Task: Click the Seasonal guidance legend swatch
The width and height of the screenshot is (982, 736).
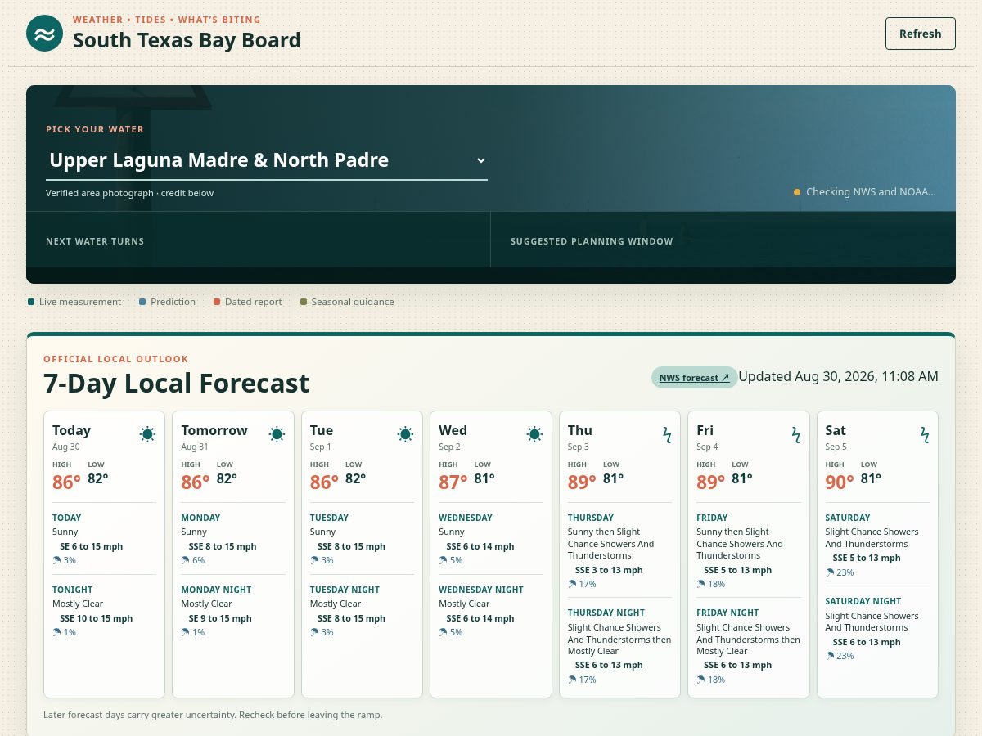Action: [x=304, y=302]
